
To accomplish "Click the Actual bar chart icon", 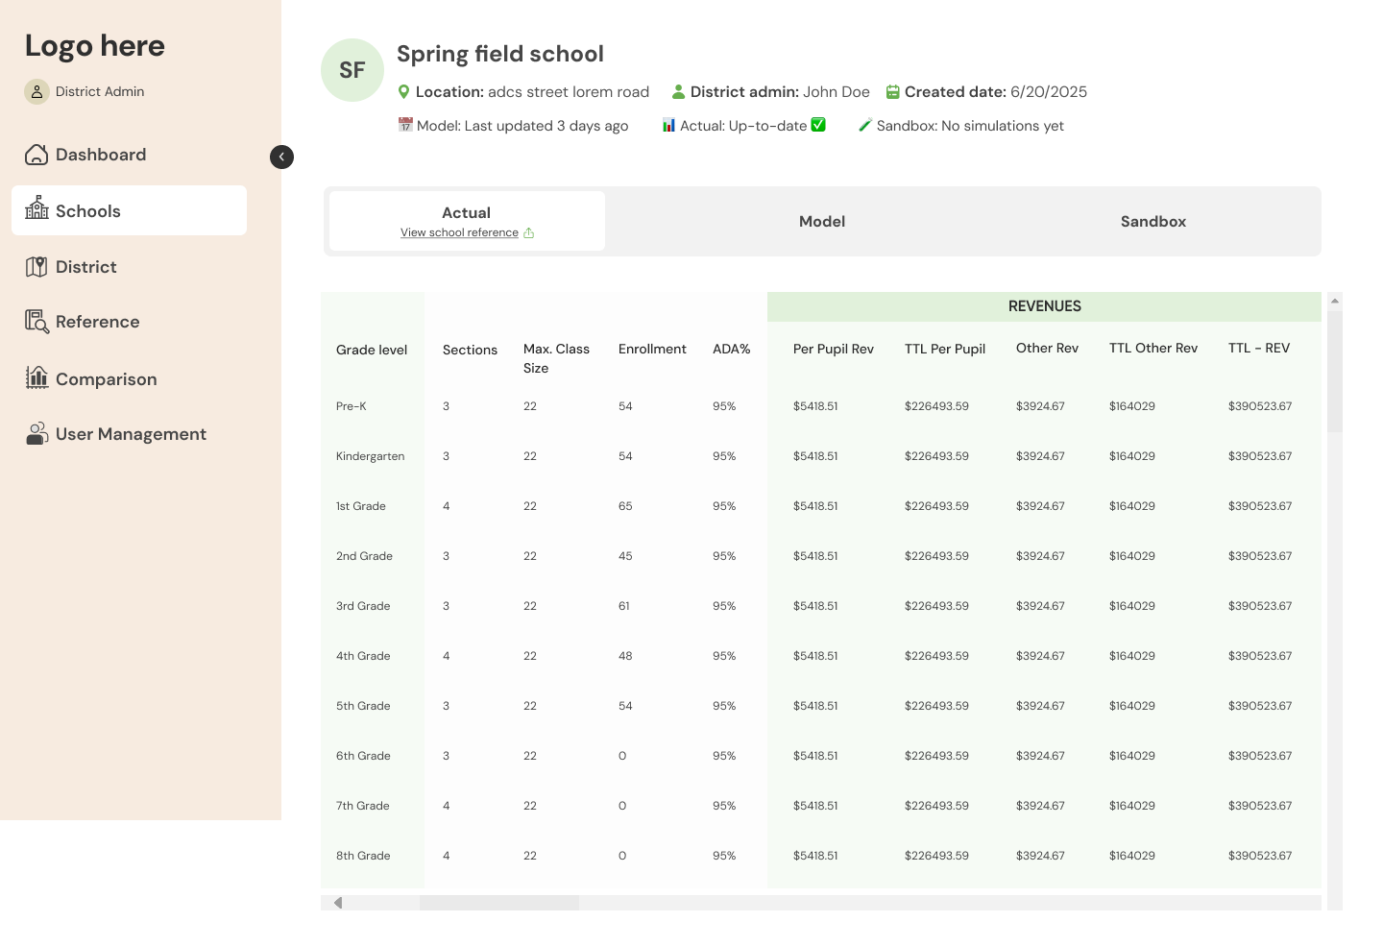I will click(668, 126).
